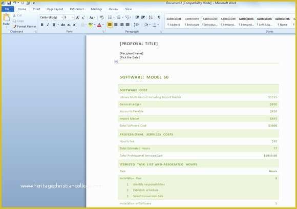
Task: Grow the font with the large A icon
Action: tap(77, 17)
